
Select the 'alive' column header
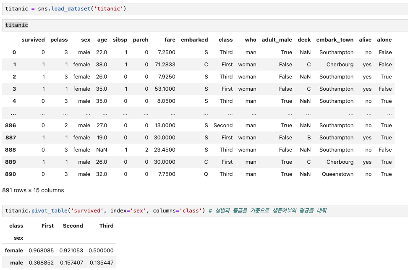pos(365,40)
